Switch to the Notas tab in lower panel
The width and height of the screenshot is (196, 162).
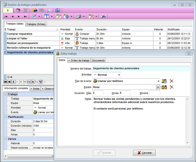coord(35,89)
